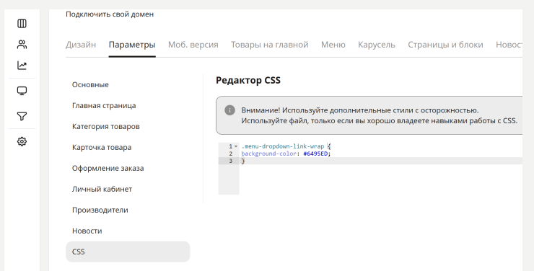
Task: Open the monitor storefront sidebar icon
Action: [x=22, y=91]
